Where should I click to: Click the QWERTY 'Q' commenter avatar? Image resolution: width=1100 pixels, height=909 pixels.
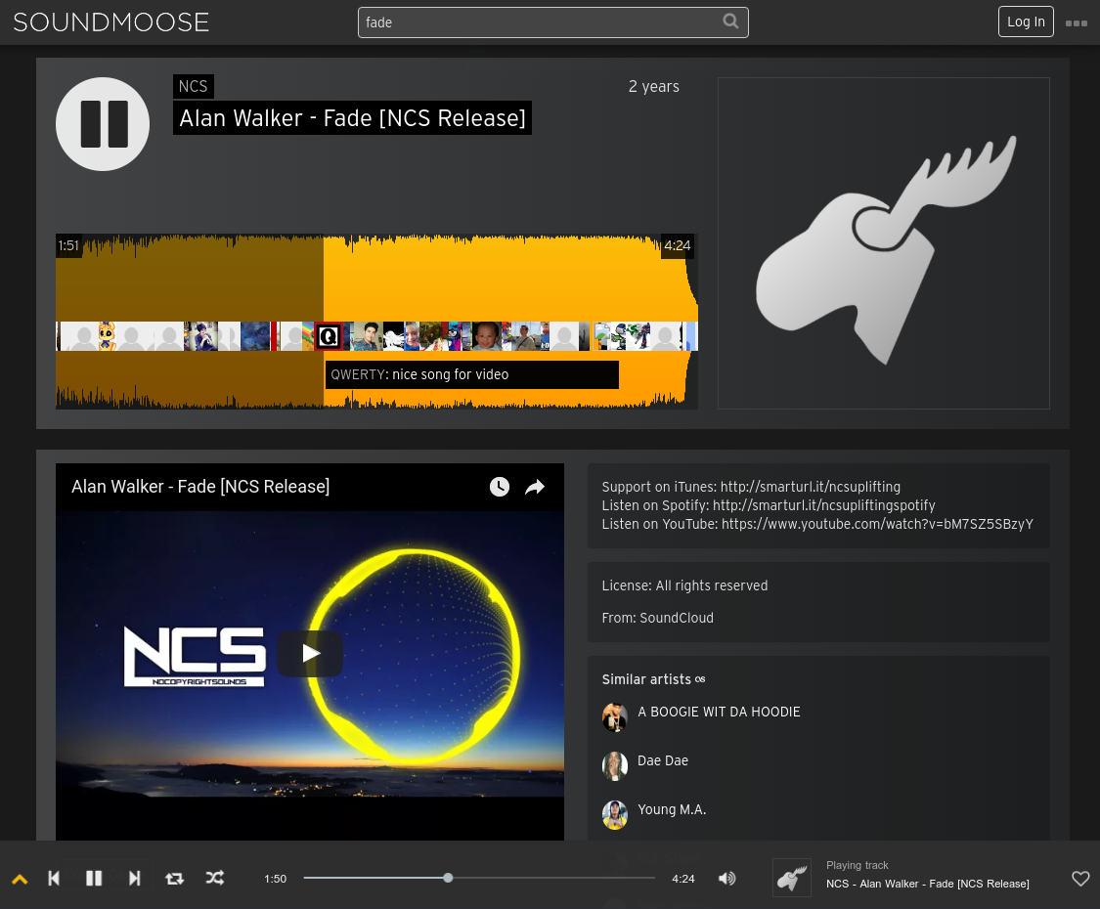click(329, 336)
